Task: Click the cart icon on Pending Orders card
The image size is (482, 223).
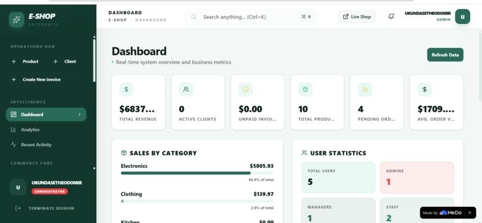Action: pos(365,90)
